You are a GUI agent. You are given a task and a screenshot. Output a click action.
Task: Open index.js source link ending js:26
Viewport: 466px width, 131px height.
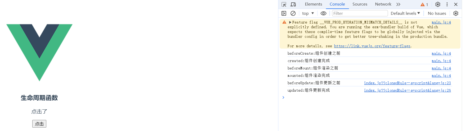(x=407, y=90)
